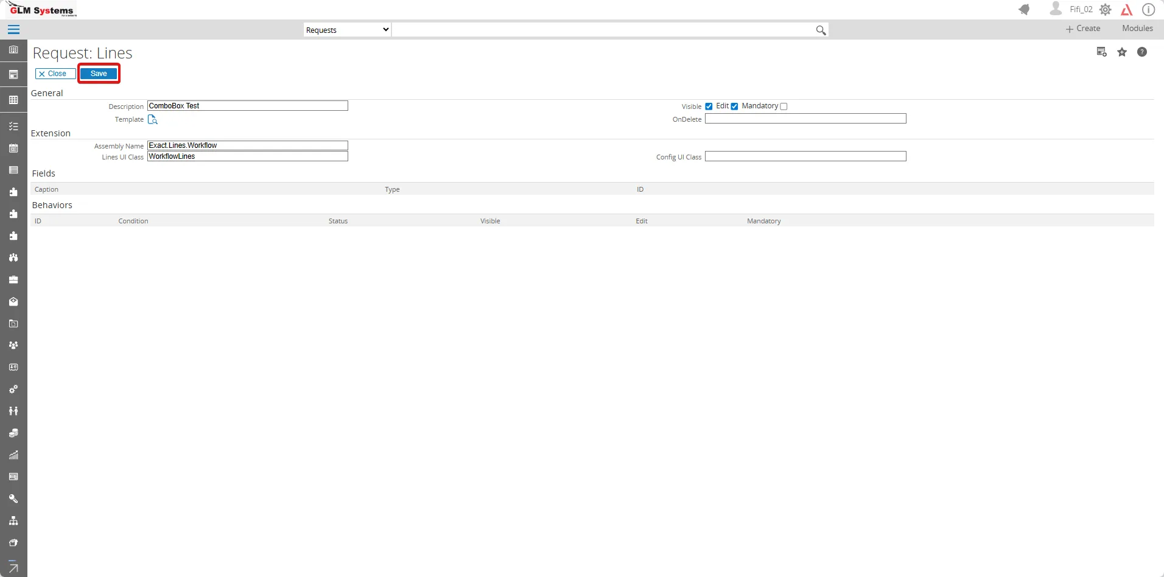This screenshot has width=1164, height=577.
Task: Focus the Config UI Class field
Action: coord(805,156)
